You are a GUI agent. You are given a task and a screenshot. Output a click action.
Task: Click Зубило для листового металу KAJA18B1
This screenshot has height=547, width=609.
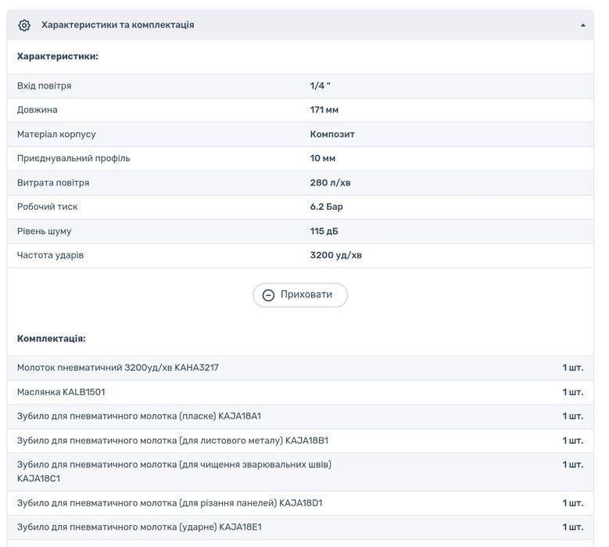pyautogui.click(x=173, y=440)
